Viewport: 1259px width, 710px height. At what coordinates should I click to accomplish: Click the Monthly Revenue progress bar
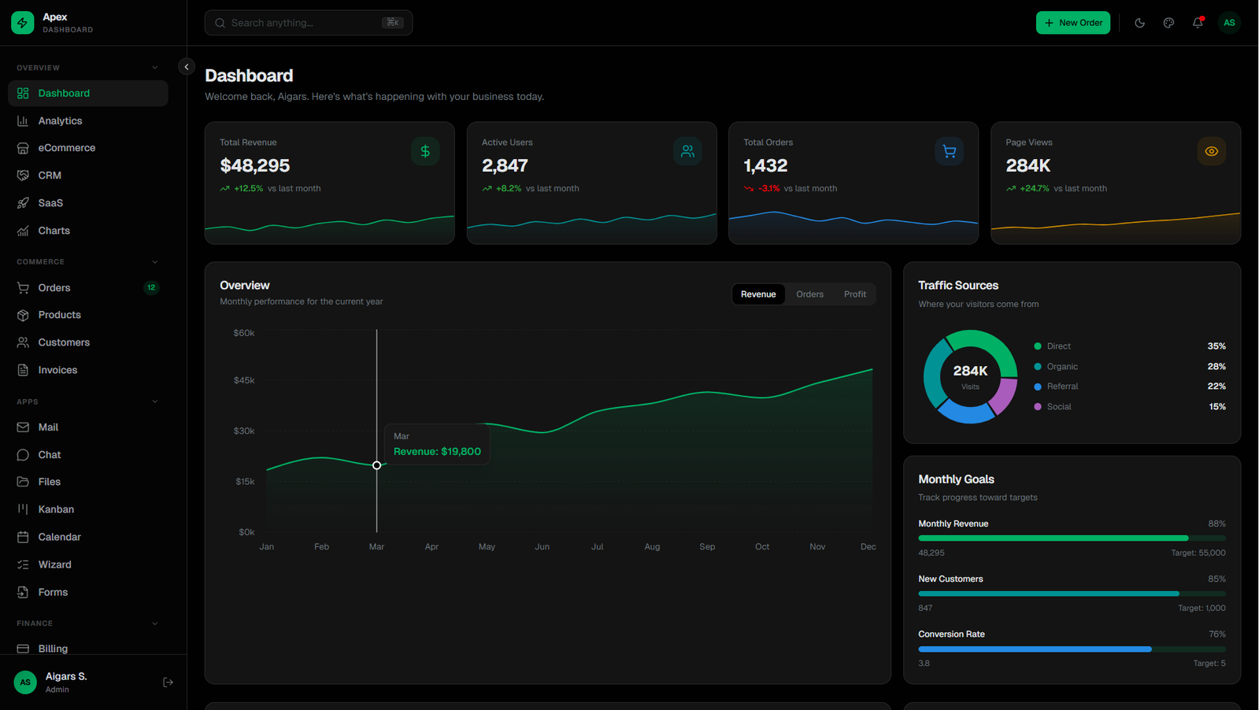pyautogui.click(x=1072, y=538)
